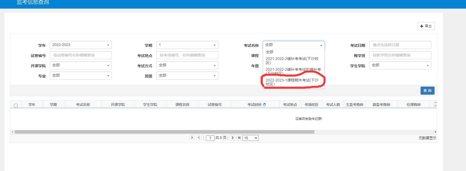Choose the 全部 option in exam name list

coord(270,52)
